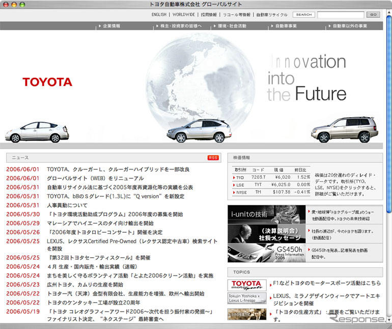Open the 自動車リサイクル link
This screenshot has width=392, height=329.
click(272, 14)
